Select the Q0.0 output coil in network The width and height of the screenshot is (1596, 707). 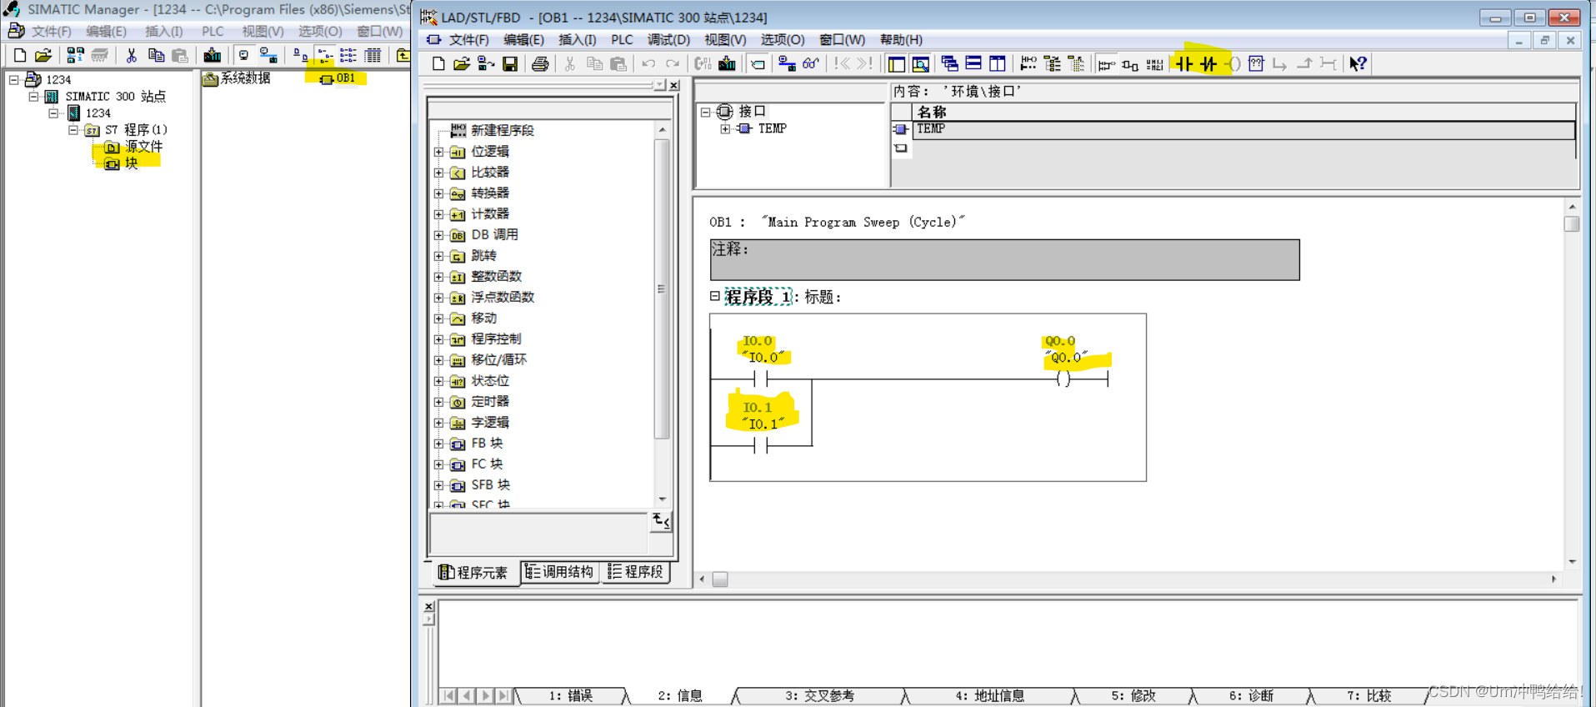pos(1063,379)
